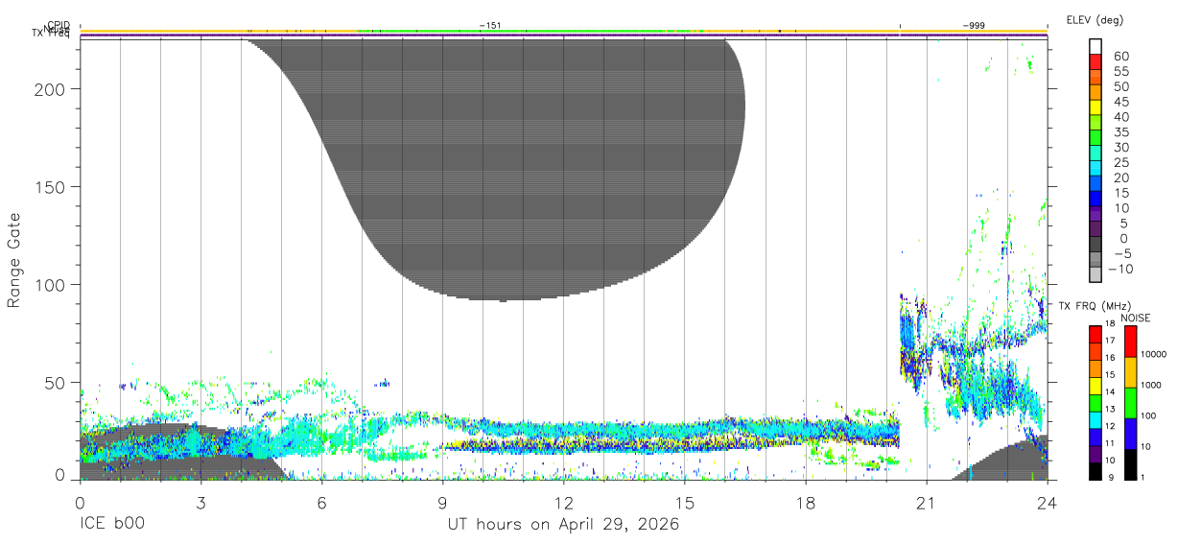The width and height of the screenshot is (1178, 544).
Task: Click the '3' hour tick on time axis
Action: [200, 502]
